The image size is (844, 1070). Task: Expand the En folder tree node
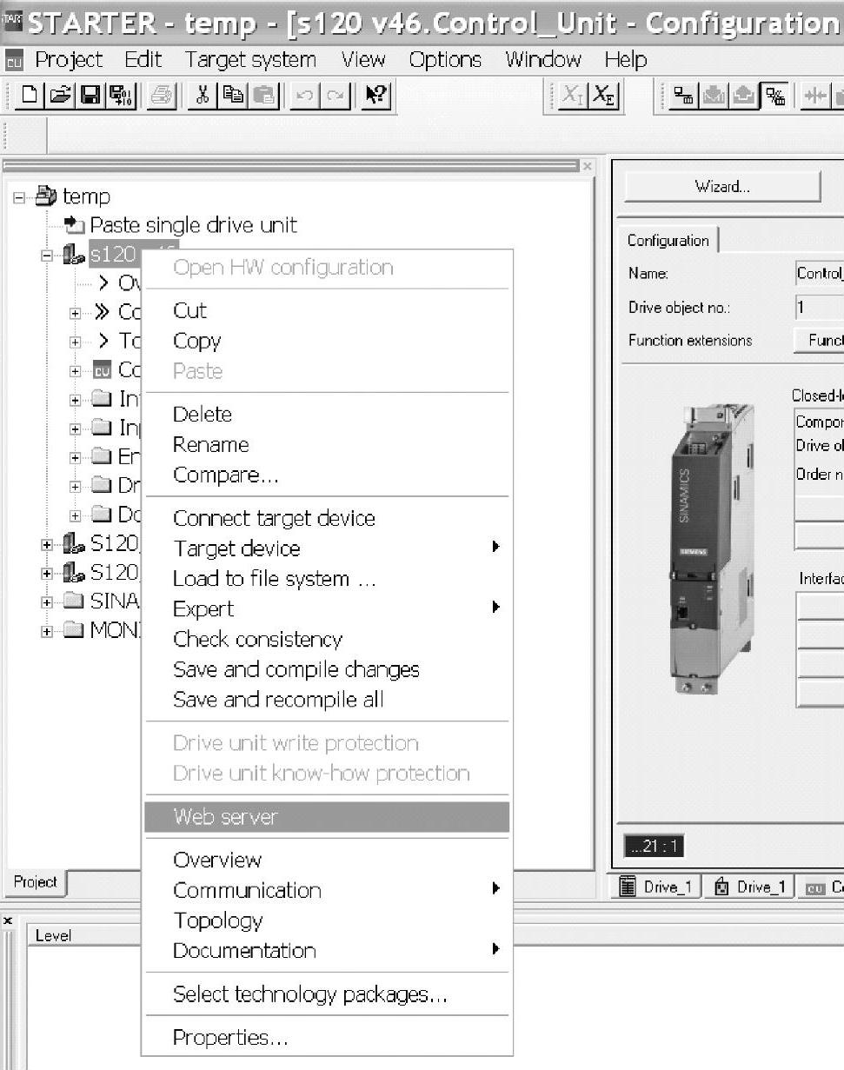pos(76,456)
